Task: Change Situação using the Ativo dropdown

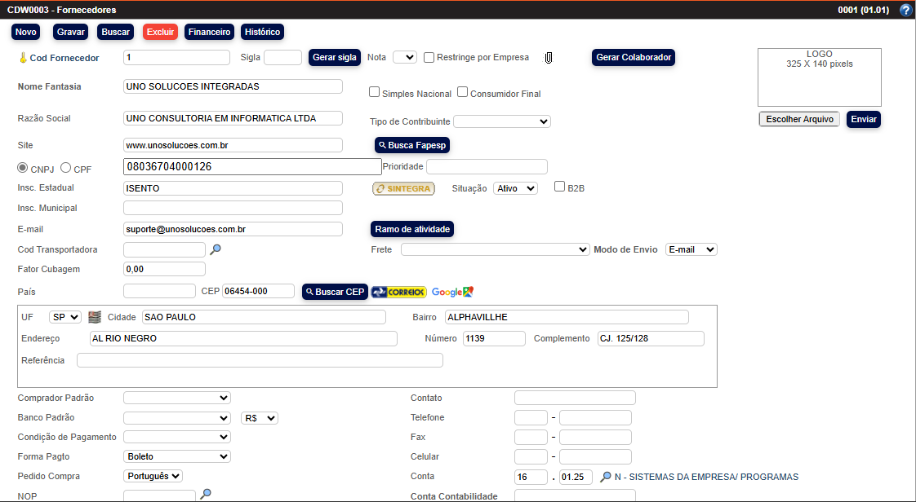Action: pyautogui.click(x=517, y=187)
